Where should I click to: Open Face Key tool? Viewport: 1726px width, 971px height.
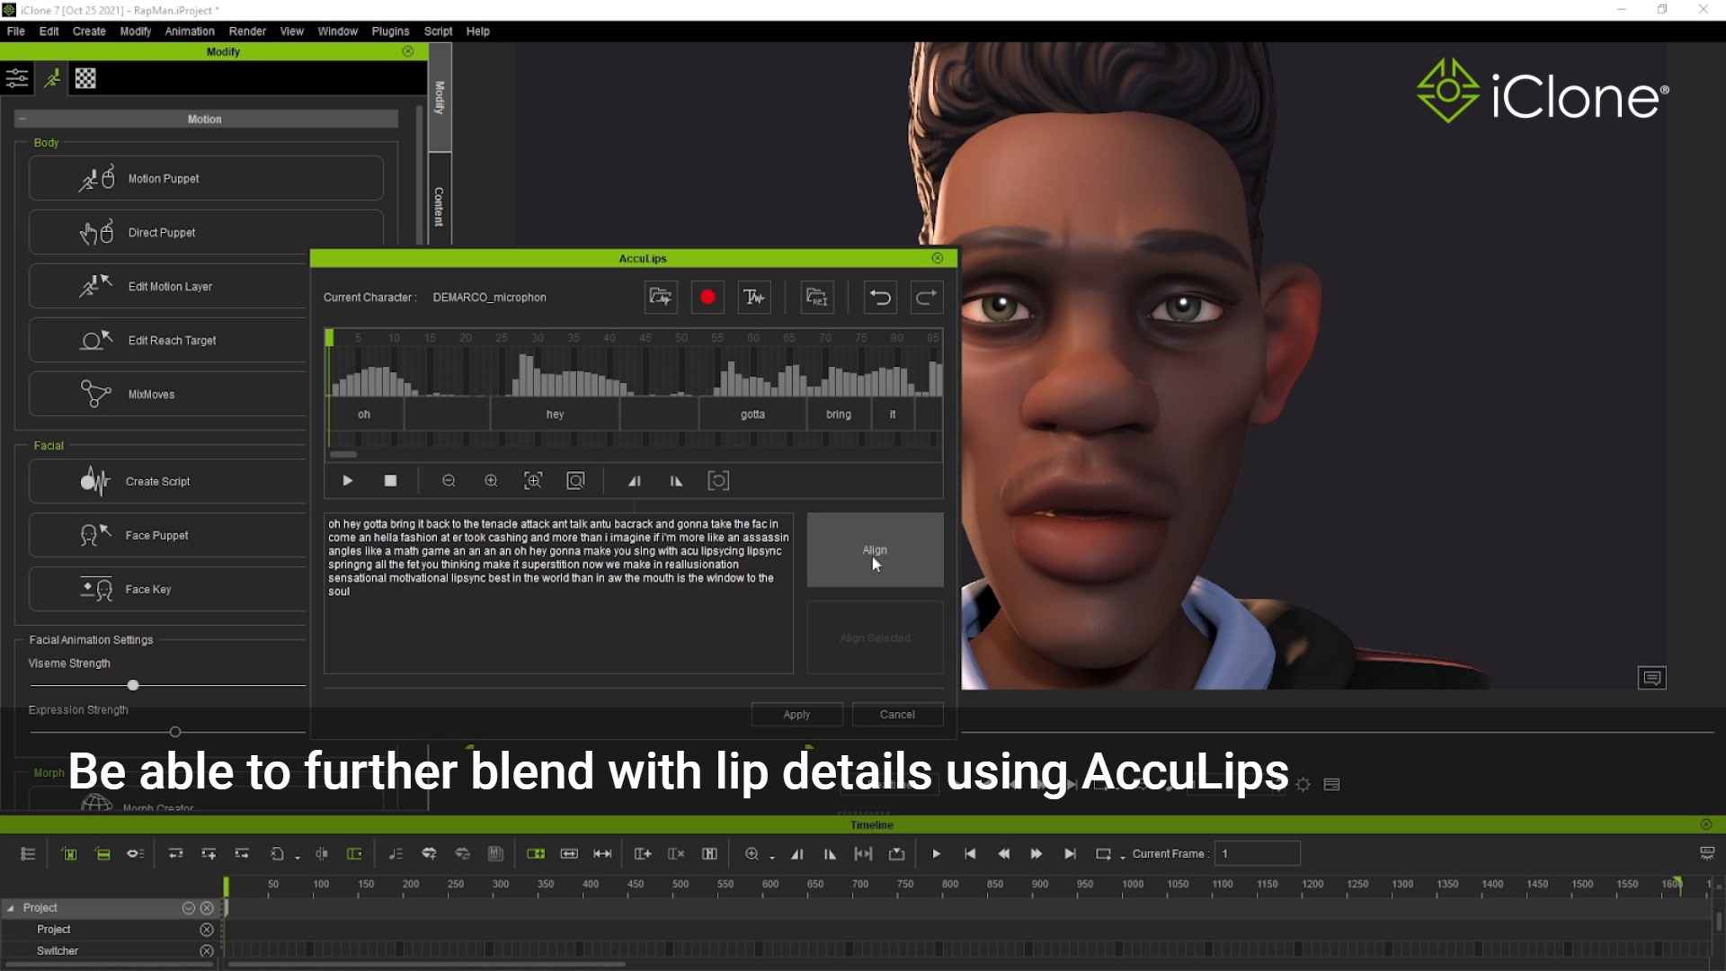(169, 589)
